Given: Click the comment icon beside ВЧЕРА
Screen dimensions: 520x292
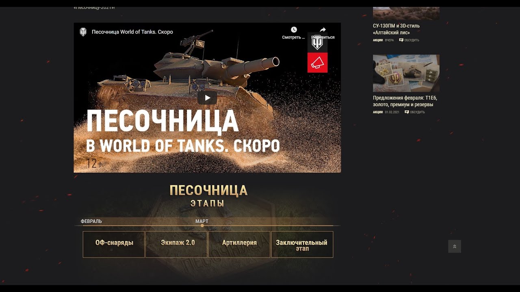Looking at the screenshot, I should (401, 40).
